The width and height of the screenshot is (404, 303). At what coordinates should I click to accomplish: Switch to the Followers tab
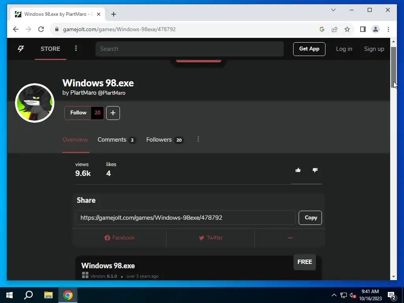coord(165,140)
